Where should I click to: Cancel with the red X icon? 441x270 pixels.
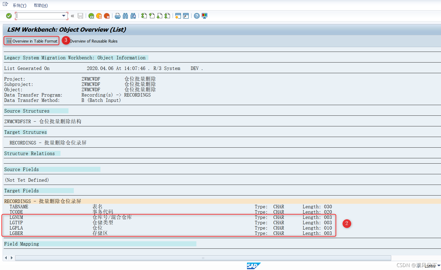107,16
